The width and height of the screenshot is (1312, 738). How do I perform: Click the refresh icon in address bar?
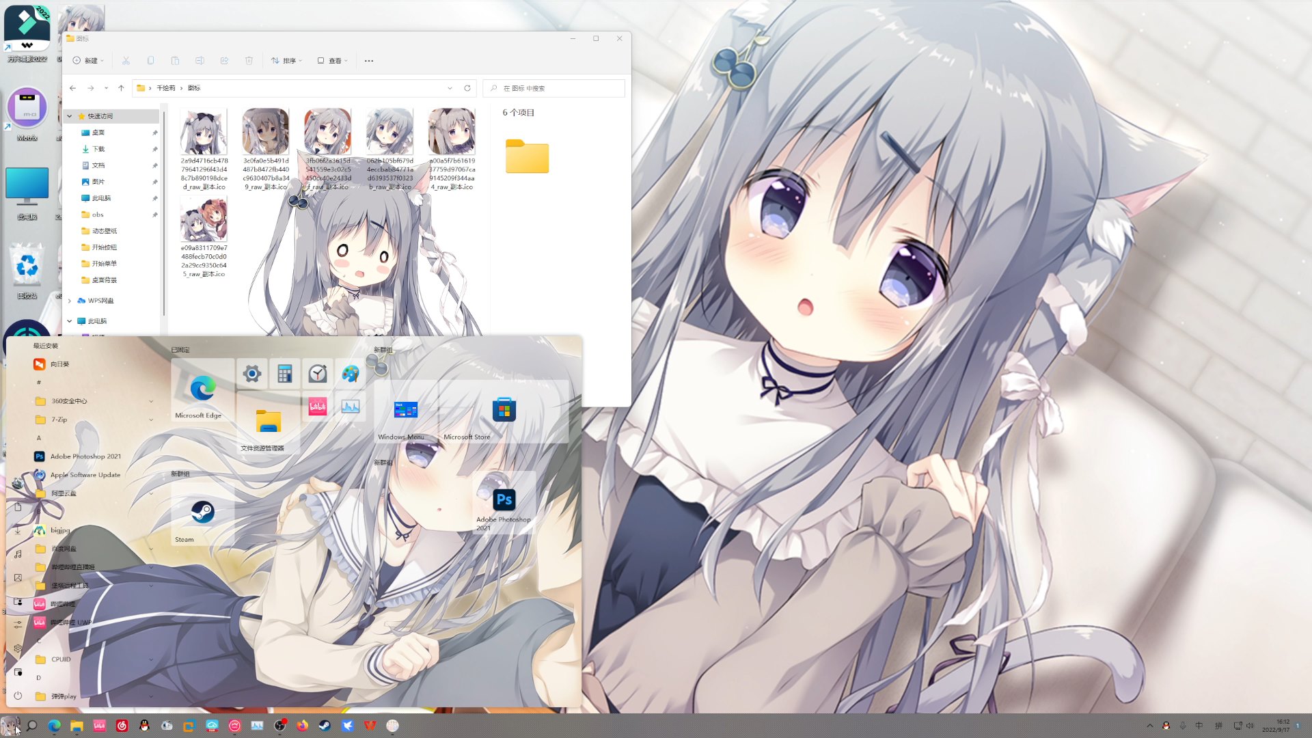467,88
